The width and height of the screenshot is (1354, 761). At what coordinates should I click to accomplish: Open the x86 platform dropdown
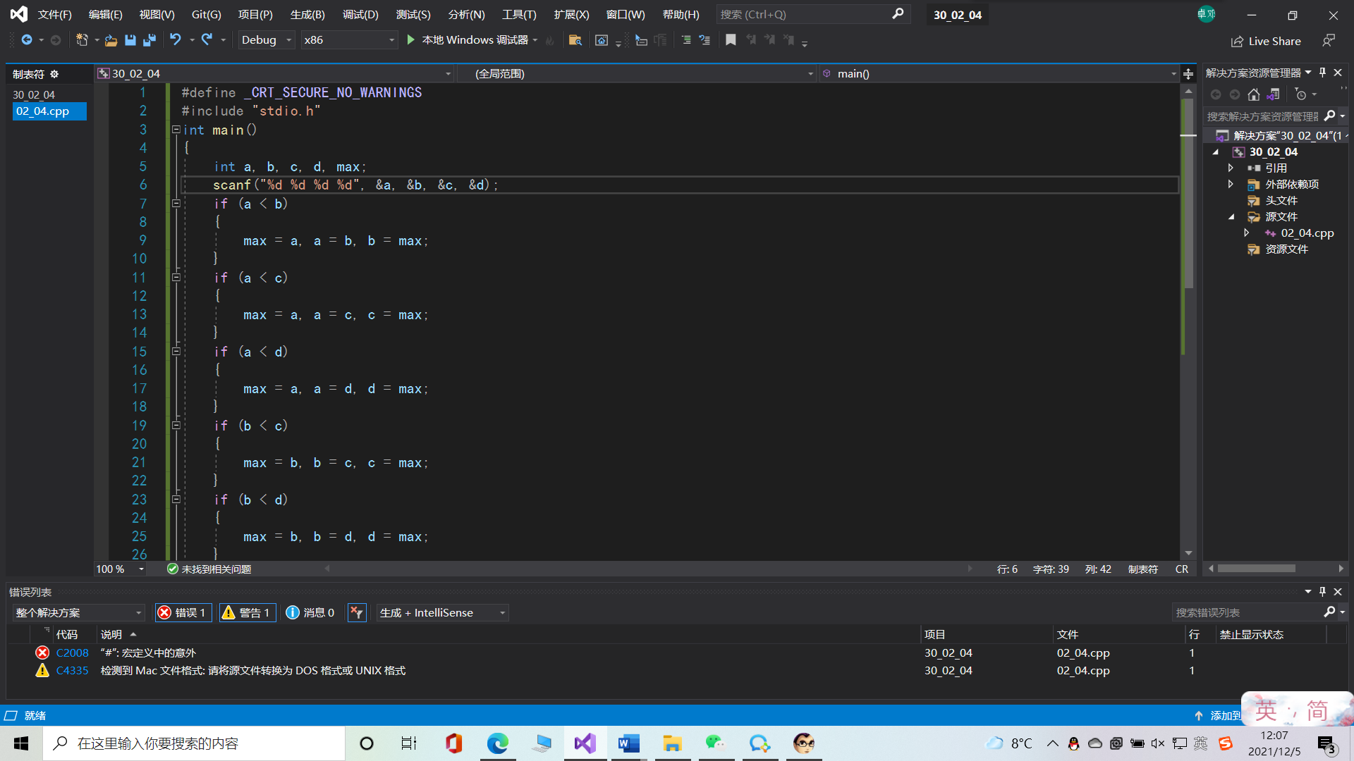click(348, 40)
